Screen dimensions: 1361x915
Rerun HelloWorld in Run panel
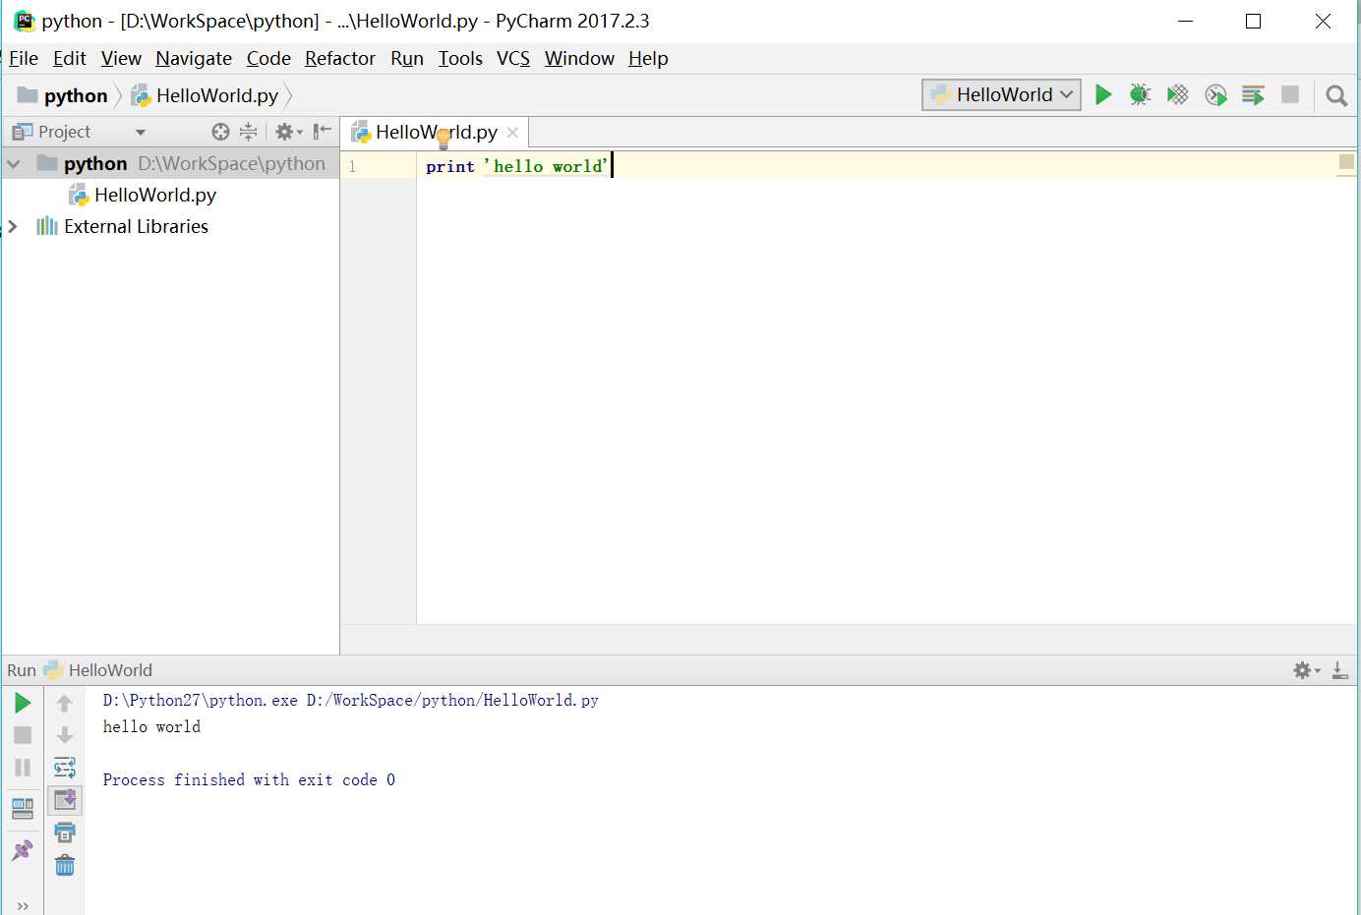click(x=23, y=703)
